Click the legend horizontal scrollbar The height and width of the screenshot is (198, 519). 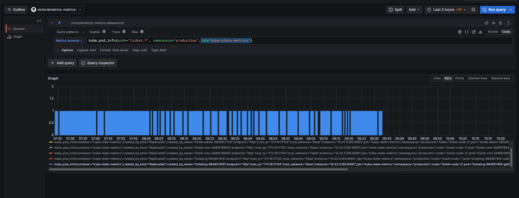pyautogui.click(x=199, y=169)
